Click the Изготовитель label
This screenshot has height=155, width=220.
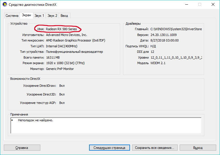(33, 35)
